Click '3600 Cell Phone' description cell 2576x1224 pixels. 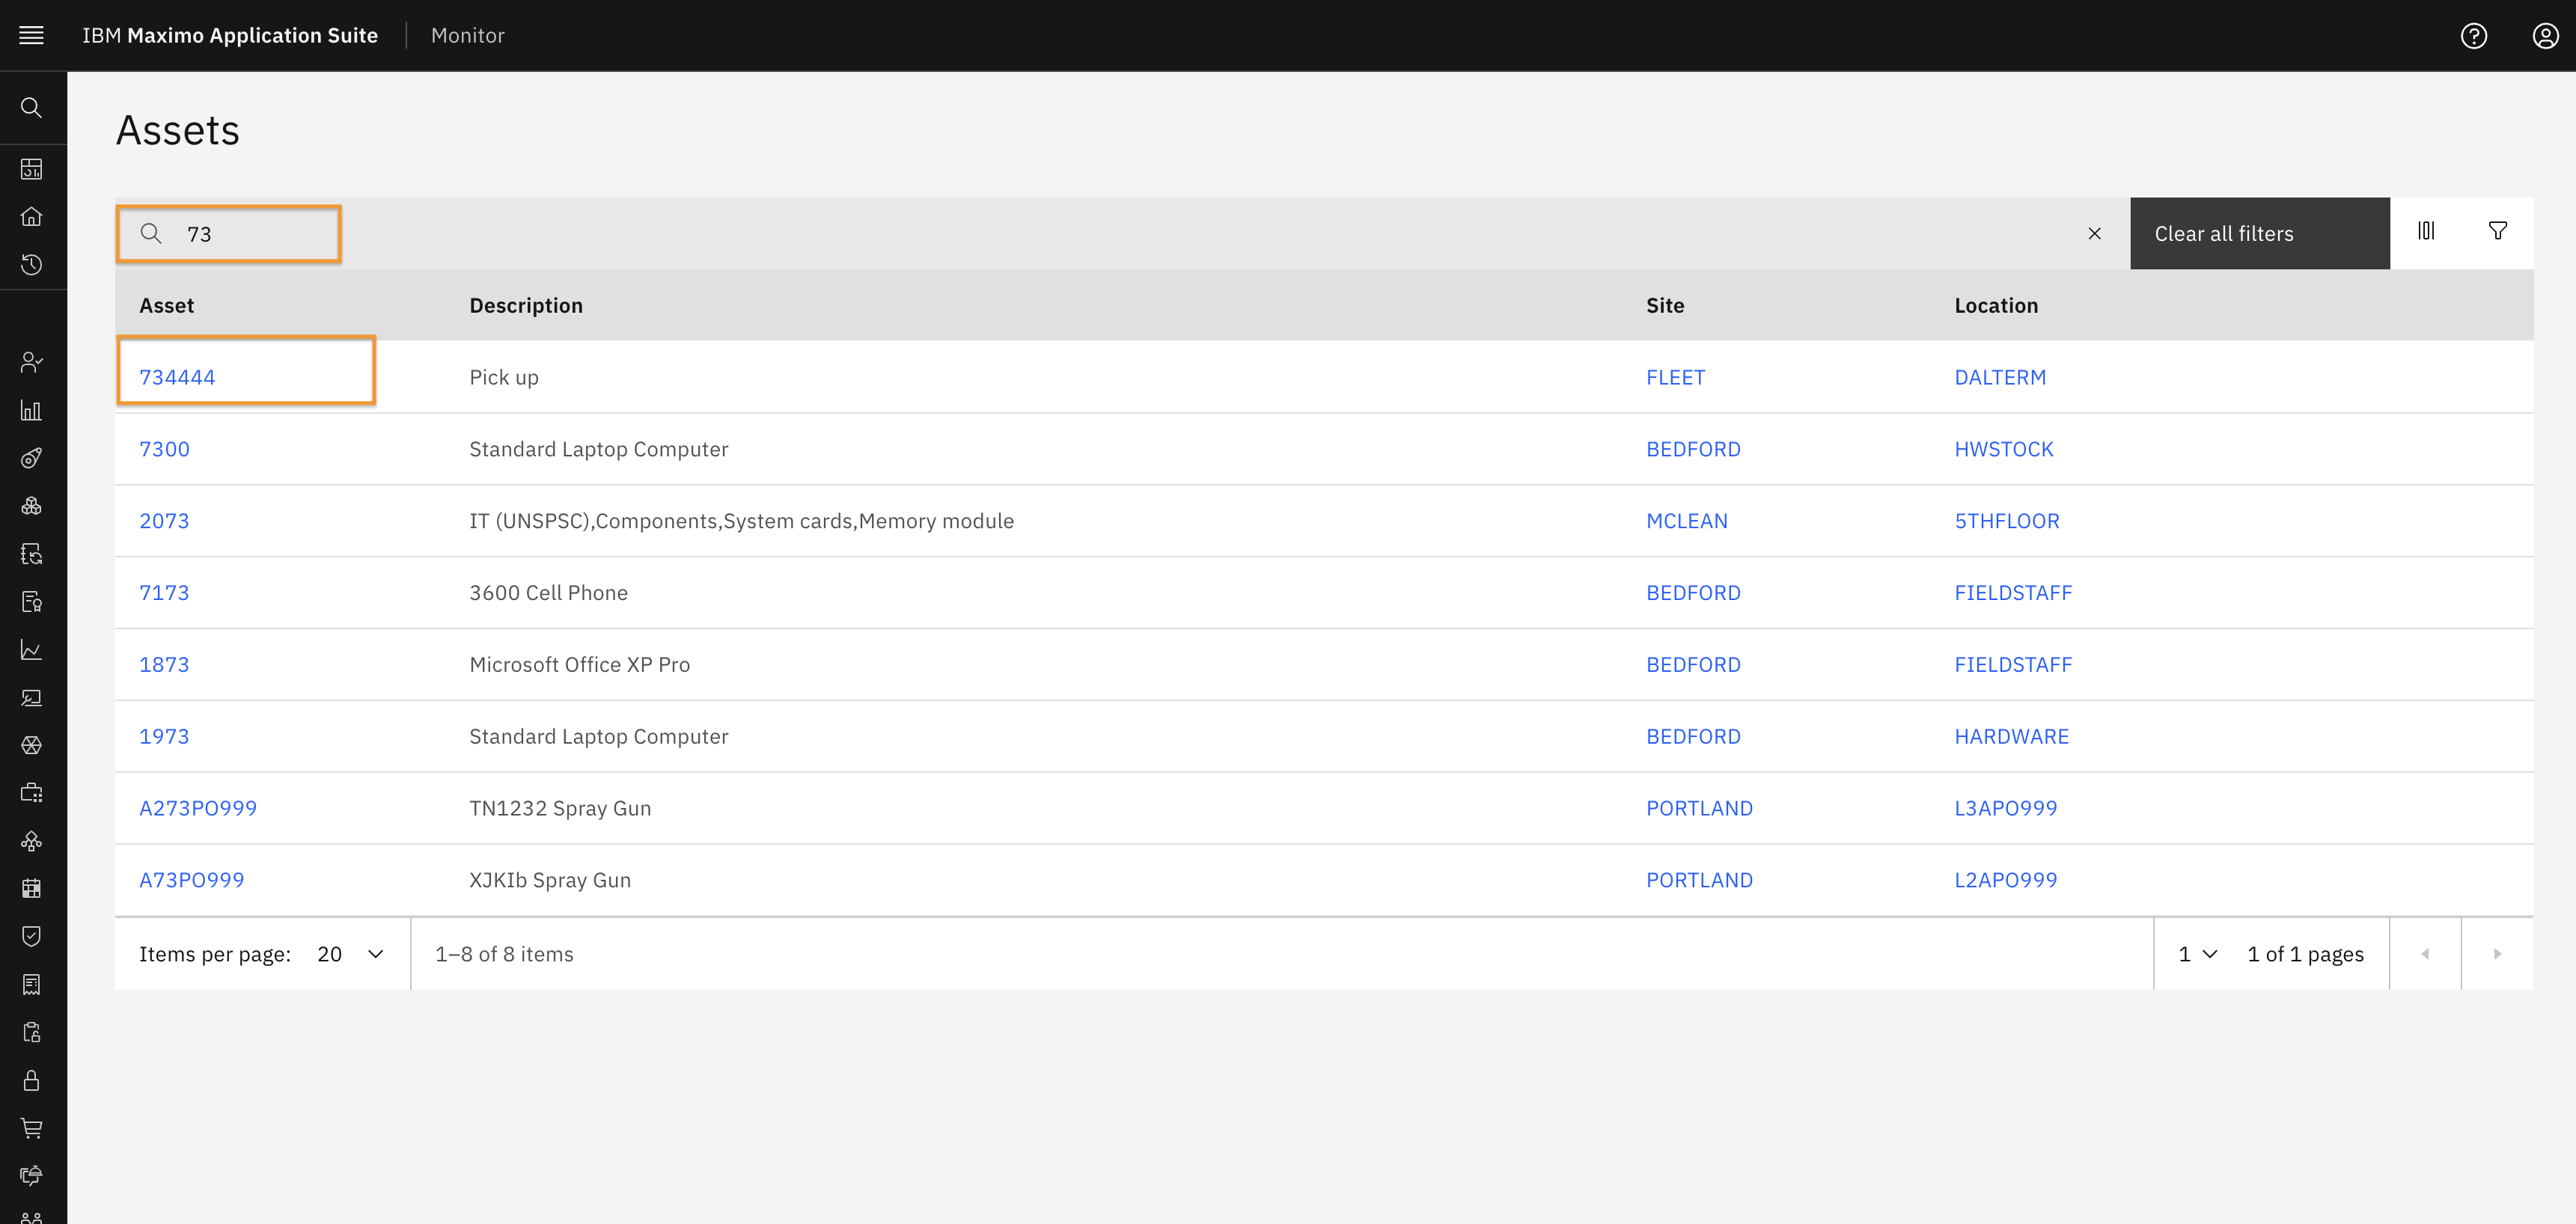pos(549,593)
